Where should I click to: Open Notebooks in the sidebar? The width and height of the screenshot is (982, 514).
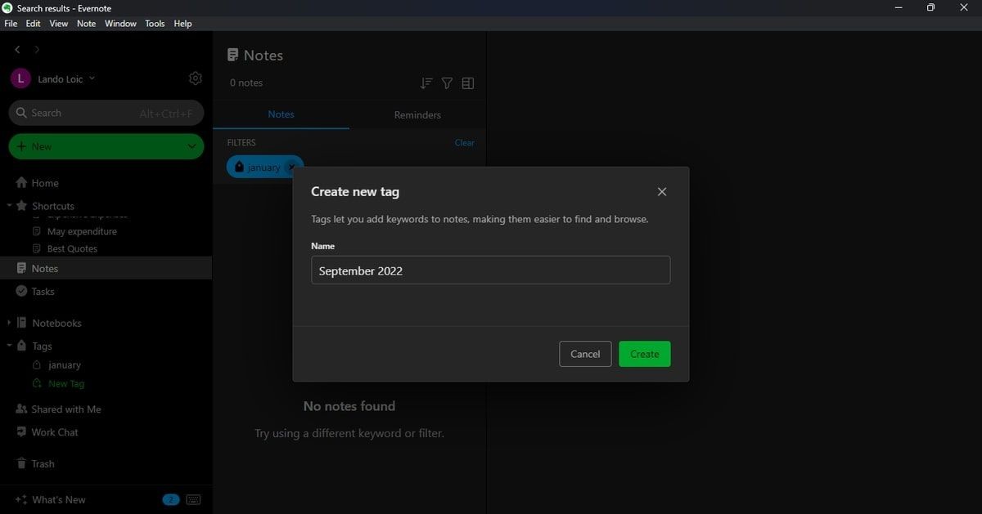(56, 323)
